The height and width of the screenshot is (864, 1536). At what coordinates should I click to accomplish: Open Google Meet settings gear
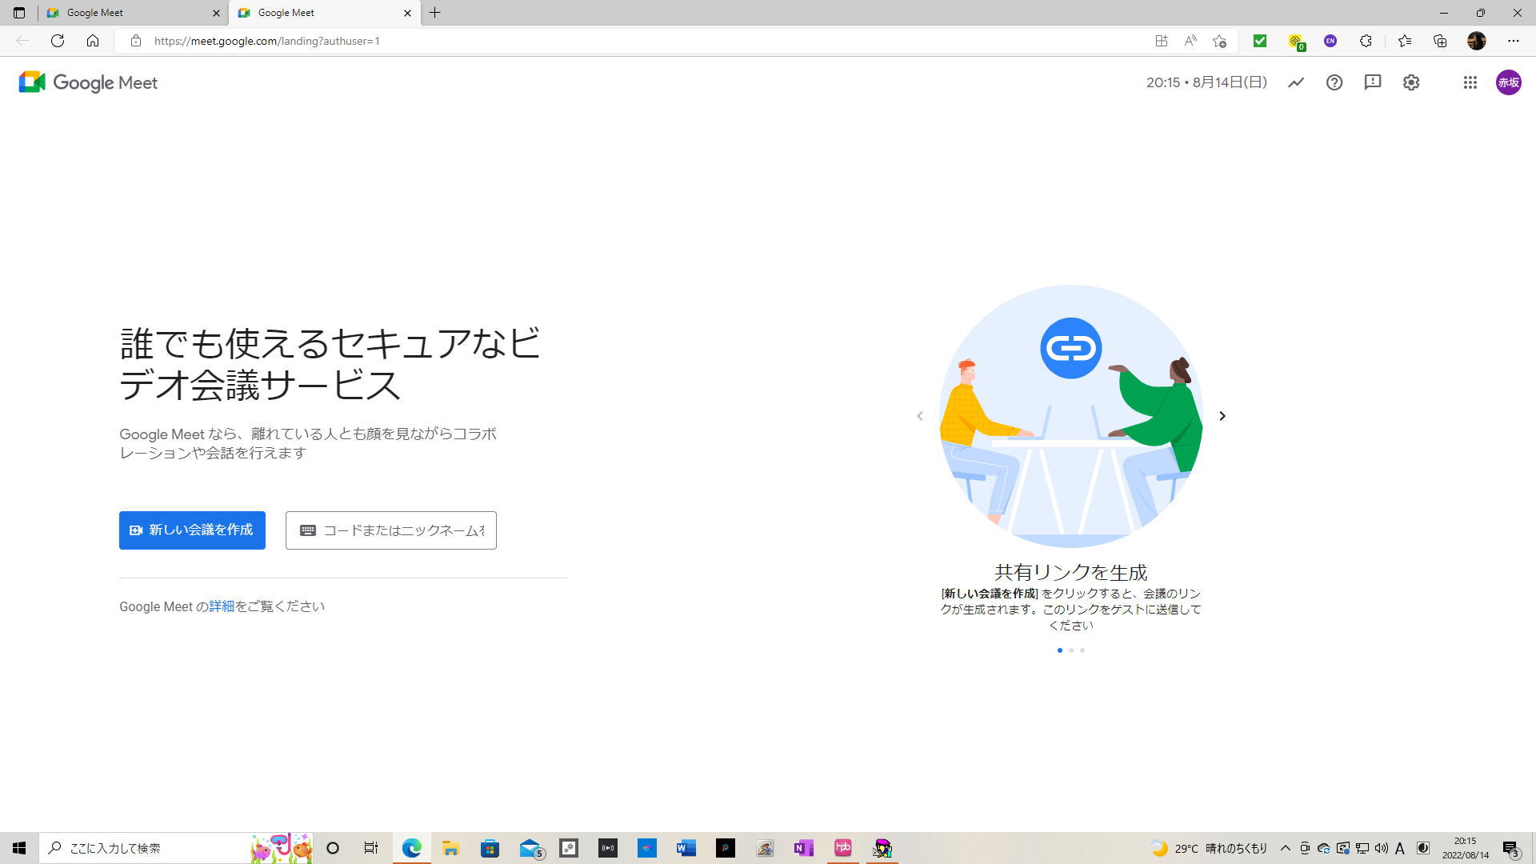point(1411,82)
